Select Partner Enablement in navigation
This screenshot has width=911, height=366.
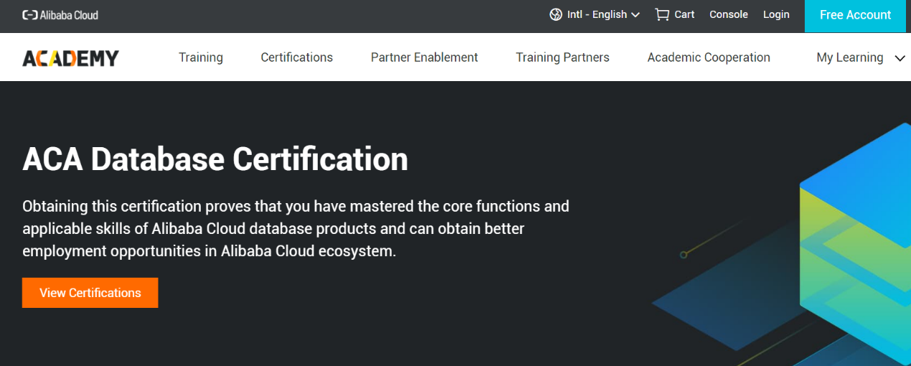click(x=424, y=58)
